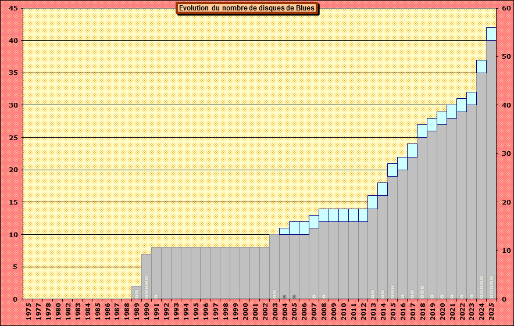Click the chart title 'Evolution du nombre de disques de Blues'
This screenshot has height=326, width=514.
click(x=247, y=8)
